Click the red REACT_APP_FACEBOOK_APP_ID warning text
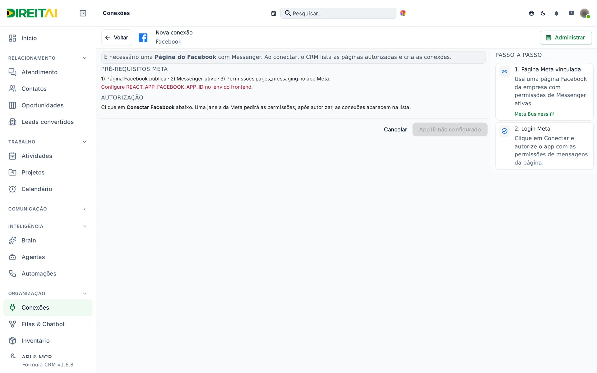This screenshot has height=373, width=597. [177, 87]
